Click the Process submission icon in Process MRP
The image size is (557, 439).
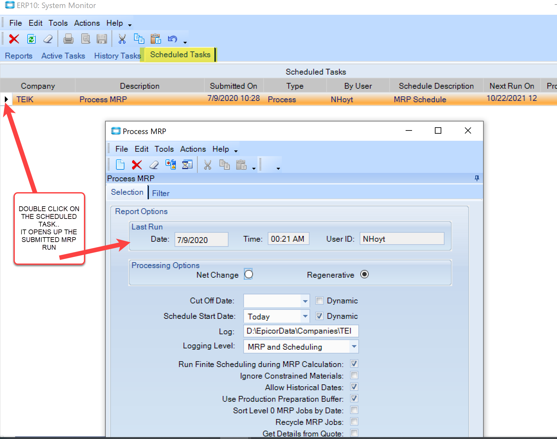[170, 164]
